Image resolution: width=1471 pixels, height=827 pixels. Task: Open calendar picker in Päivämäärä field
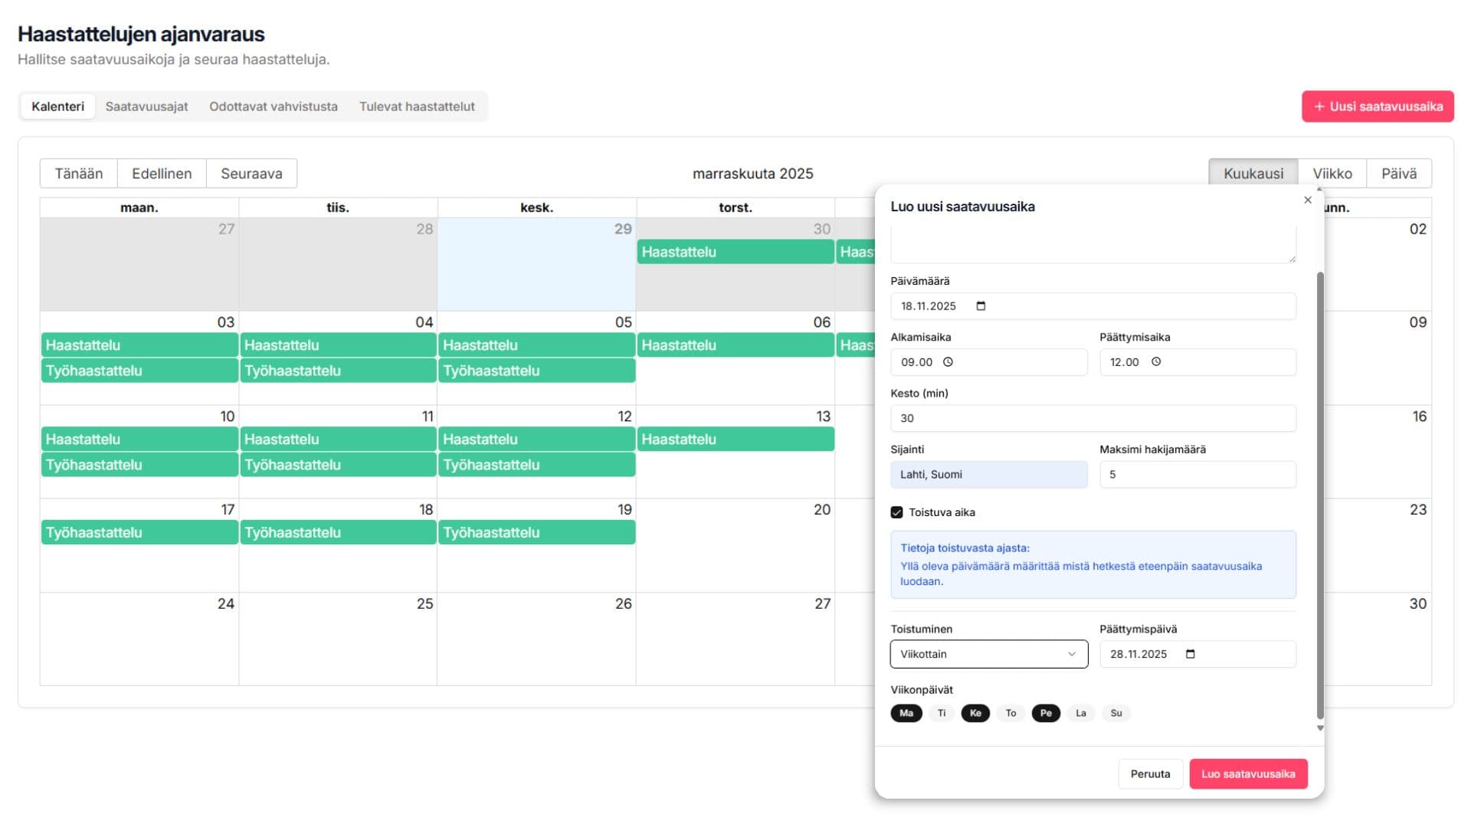(981, 306)
